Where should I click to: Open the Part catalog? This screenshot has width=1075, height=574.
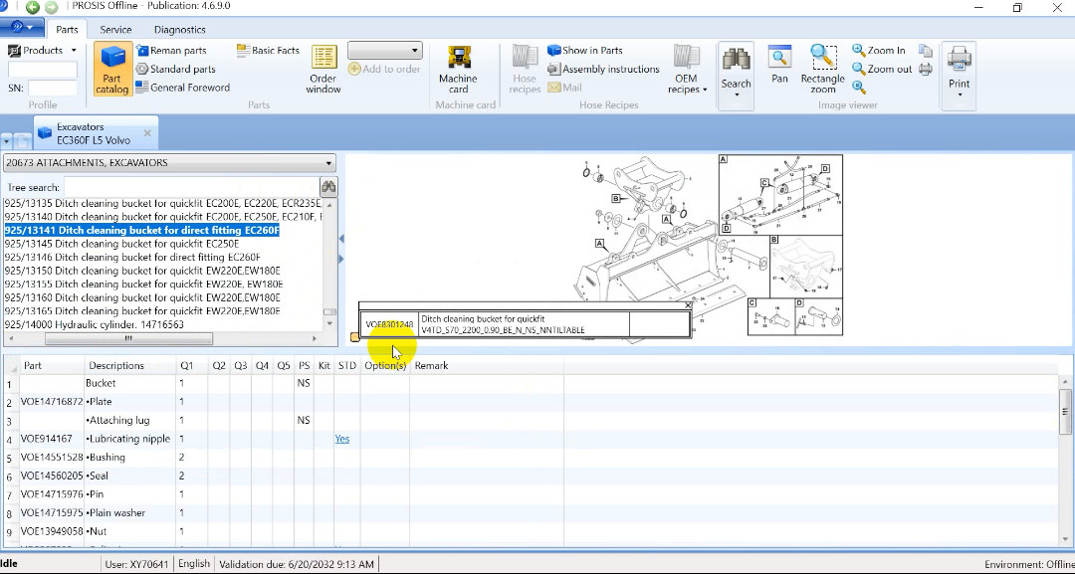coord(112,70)
